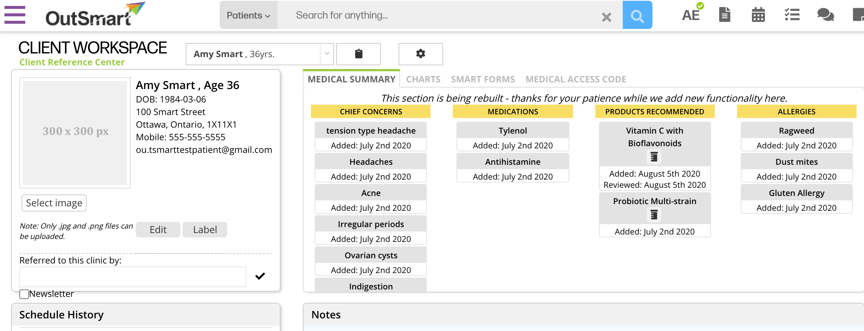864x331 pixels.
Task: Click the Products Recommended column header
Action: click(655, 111)
